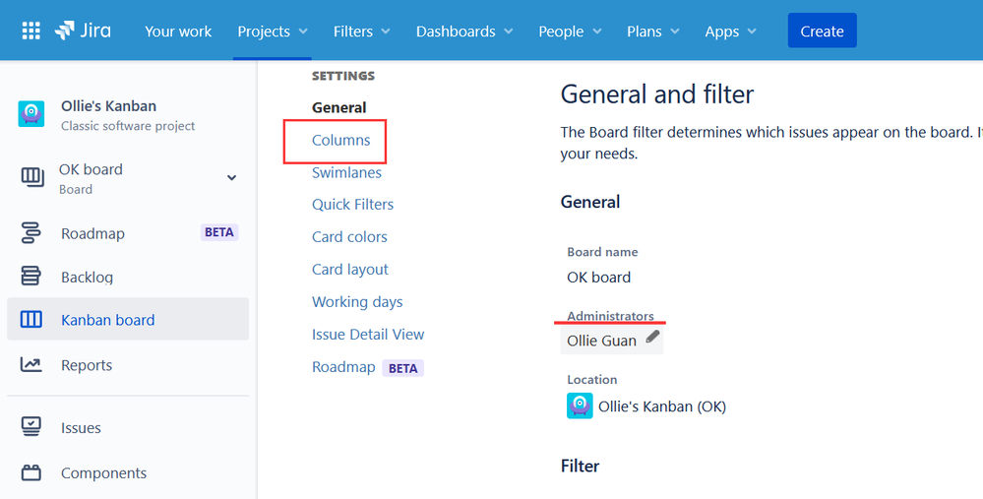The height and width of the screenshot is (499, 983).
Task: Select General in settings list
Action: [x=339, y=107]
